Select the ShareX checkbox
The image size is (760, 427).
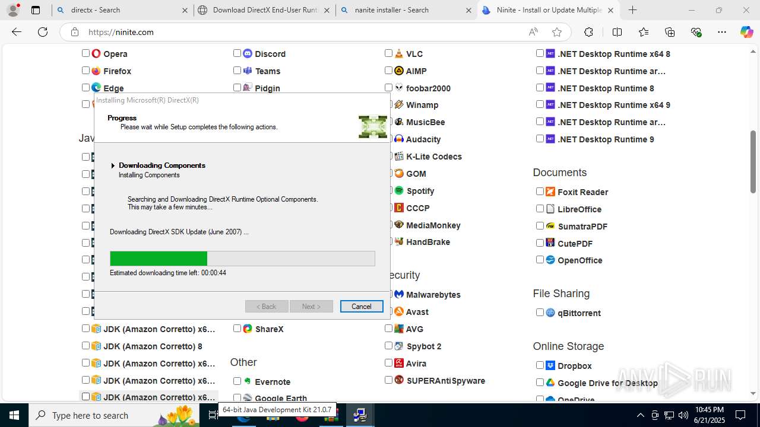click(x=237, y=328)
